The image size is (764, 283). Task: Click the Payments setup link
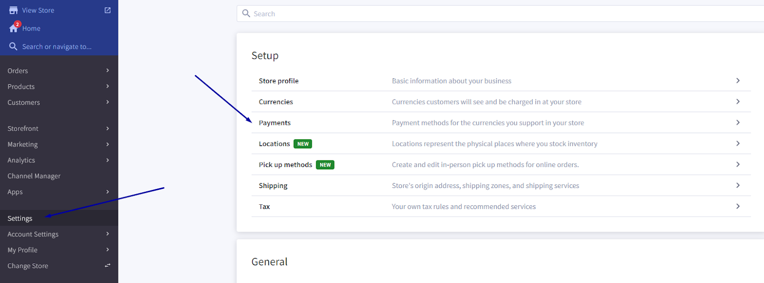coord(275,123)
